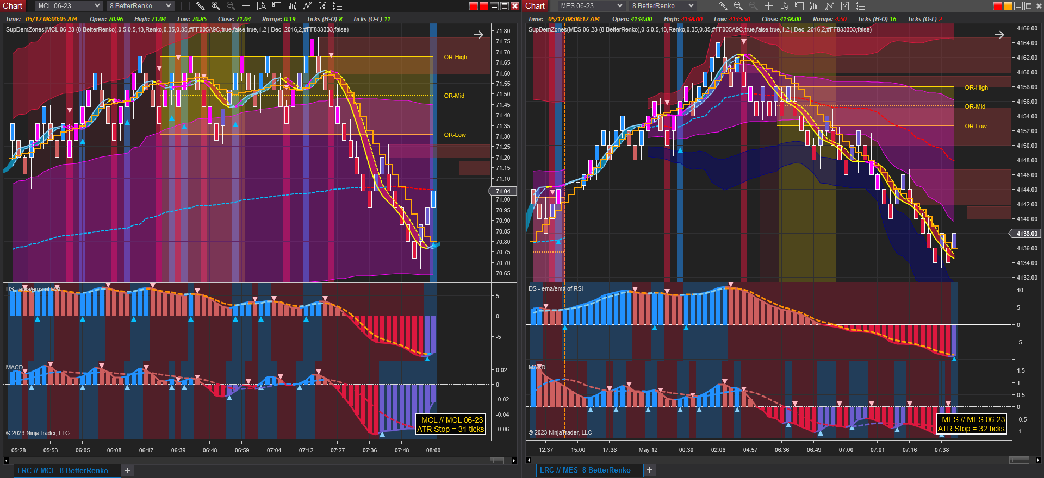This screenshot has width=1044, height=478.
Task: Click the 'Range: 0.19' readout in MCL chart
Action: [x=279, y=19]
